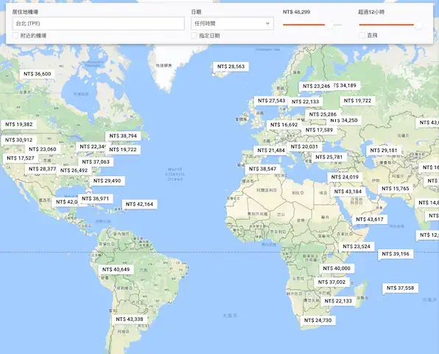The height and width of the screenshot is (354, 439).
Task: Click the NT$ 48,299 price slider handle
Action: tap(330, 25)
